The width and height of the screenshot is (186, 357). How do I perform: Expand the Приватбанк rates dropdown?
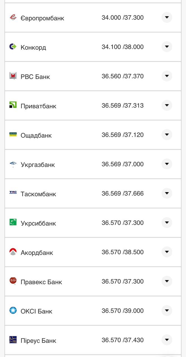pyautogui.click(x=167, y=105)
